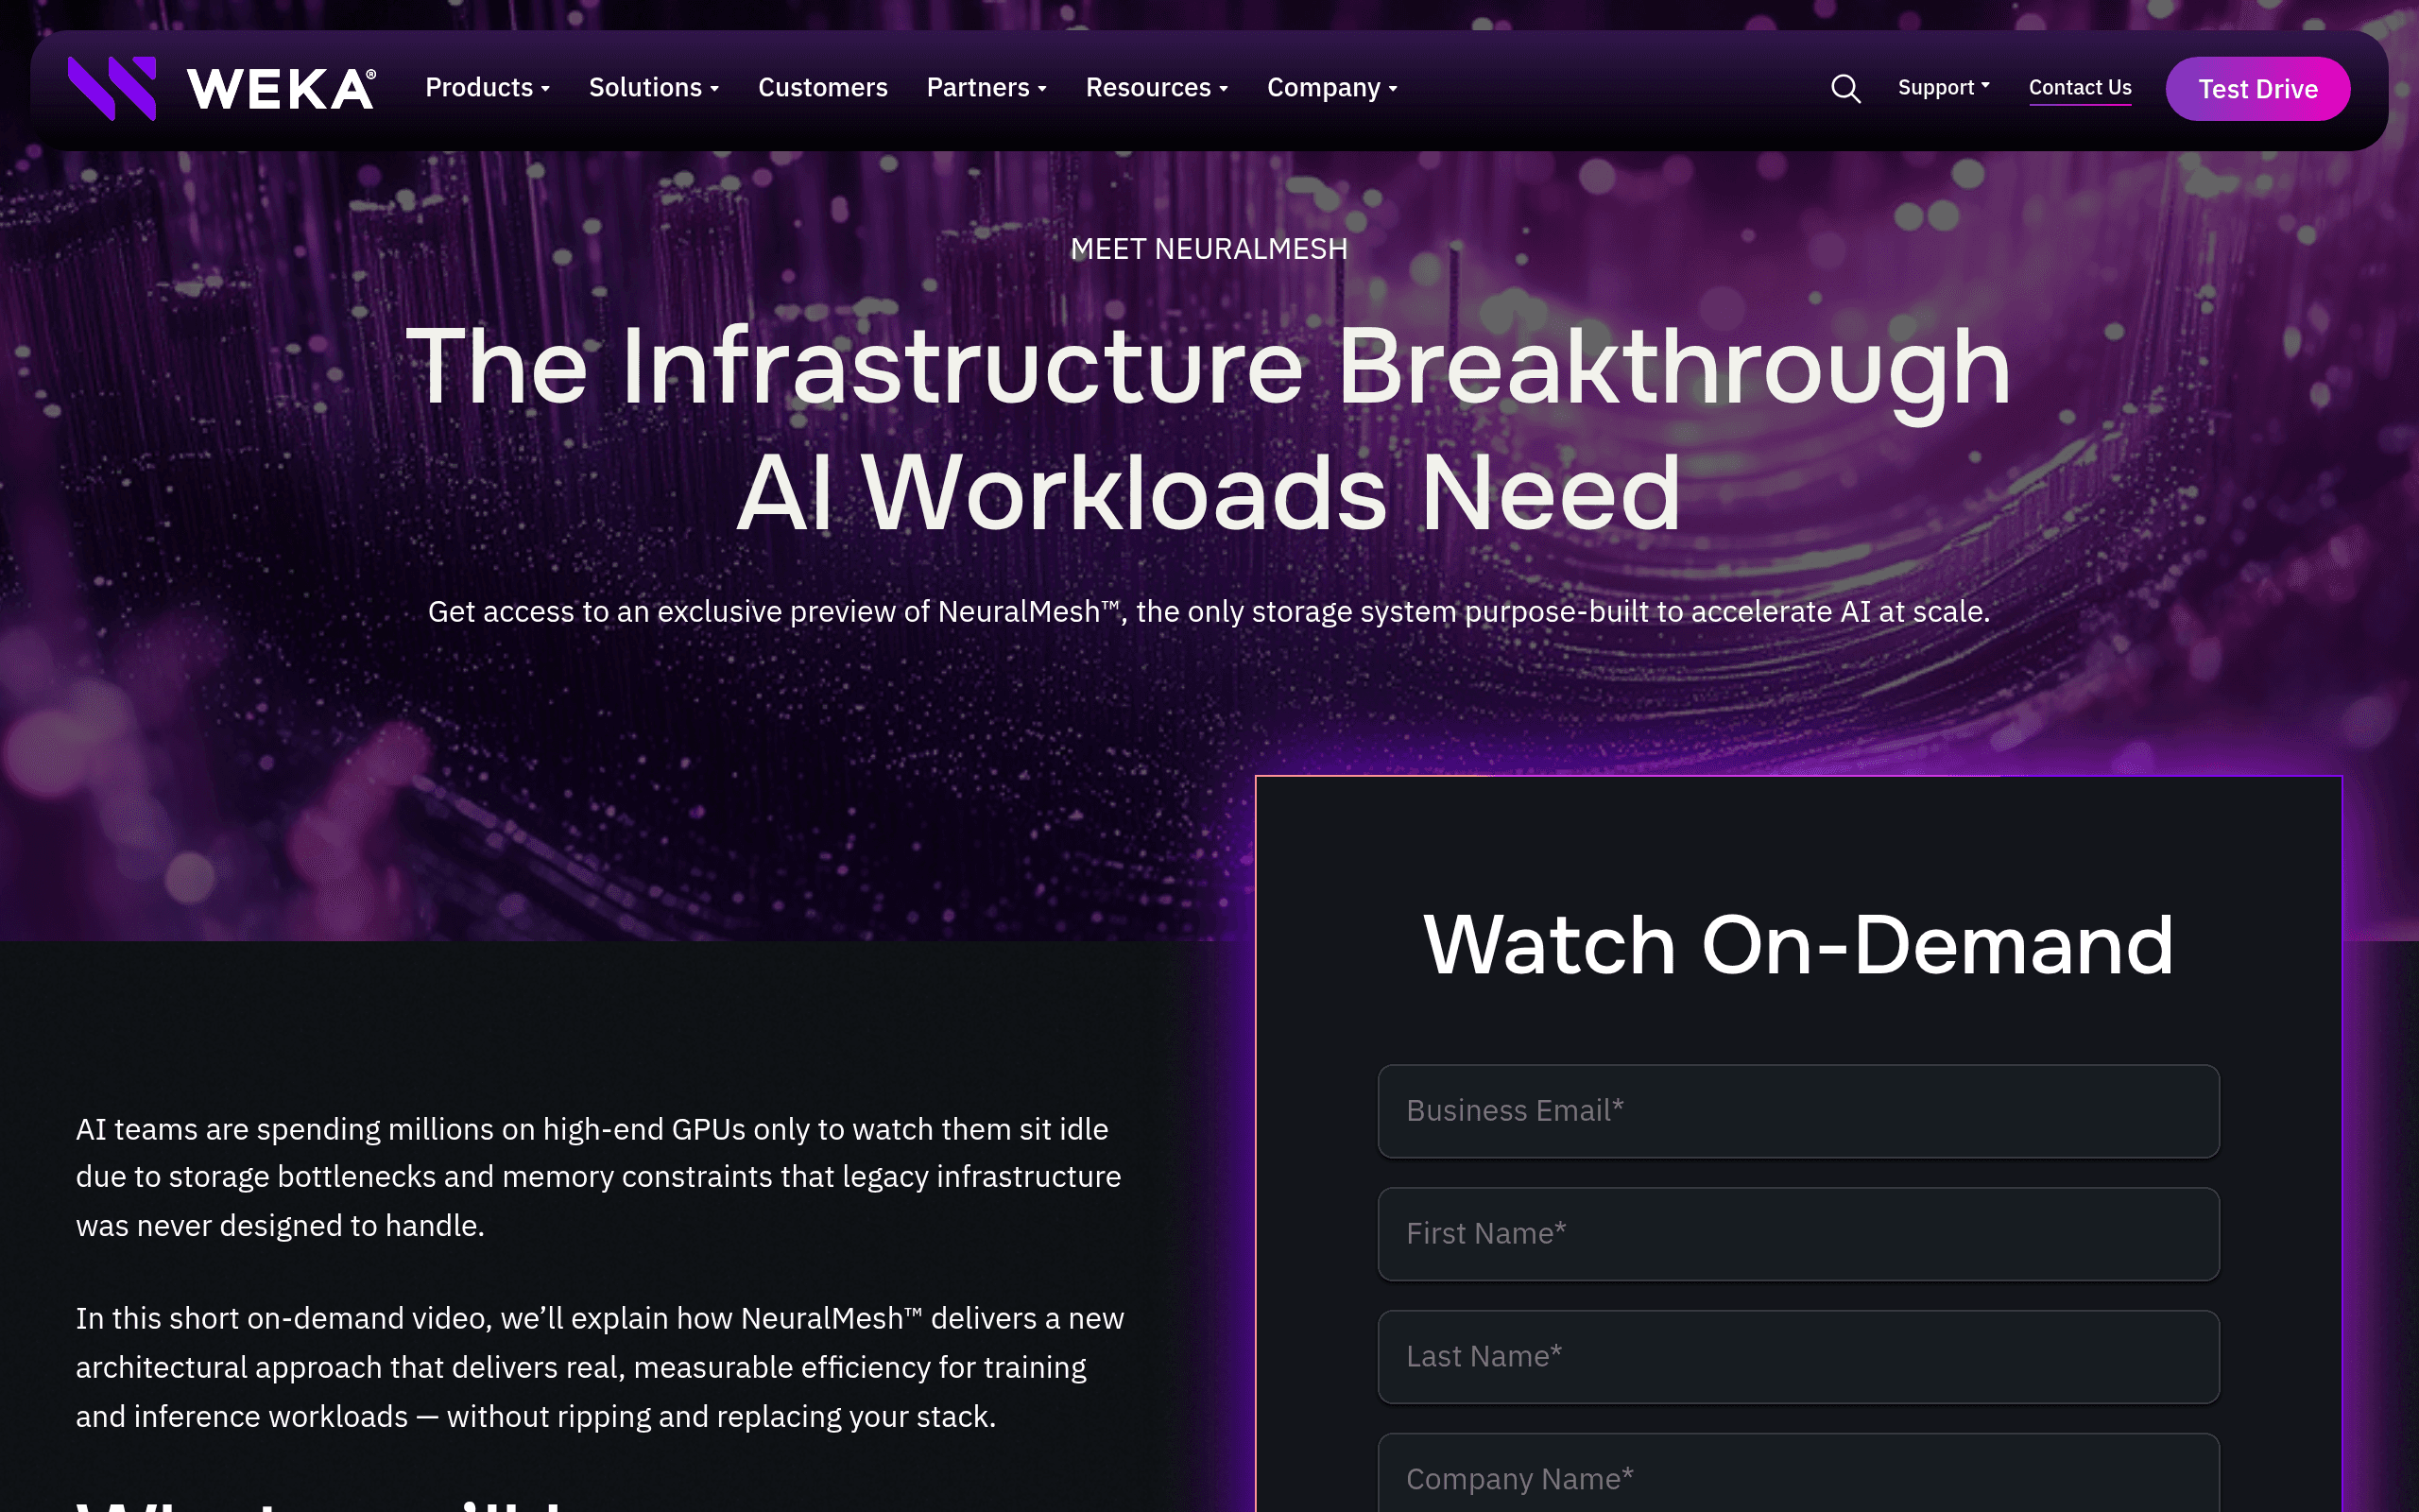Screen dimensions: 2419x1512
Task: Expand the Company dropdown menu
Action: (1331, 88)
